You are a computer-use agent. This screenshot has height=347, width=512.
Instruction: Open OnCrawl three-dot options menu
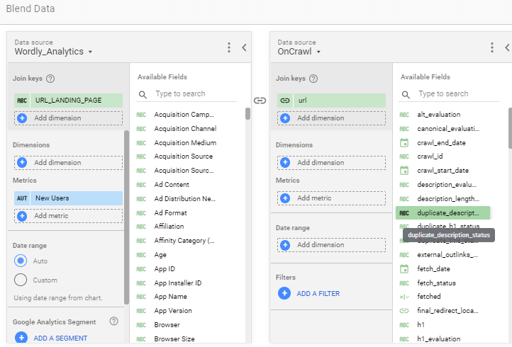(492, 47)
